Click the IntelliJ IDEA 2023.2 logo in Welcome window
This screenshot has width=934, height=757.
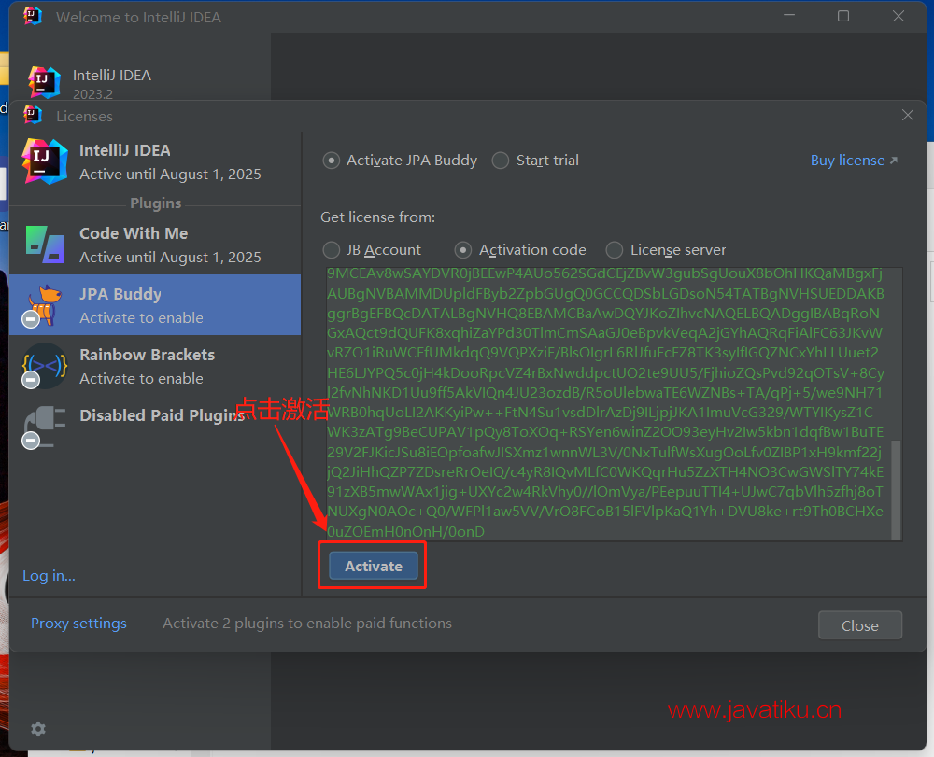coord(45,82)
